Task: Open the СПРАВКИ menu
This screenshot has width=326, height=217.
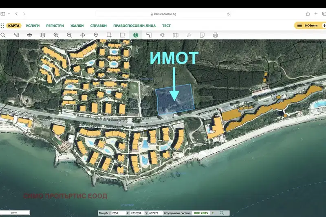Action: coord(98,26)
